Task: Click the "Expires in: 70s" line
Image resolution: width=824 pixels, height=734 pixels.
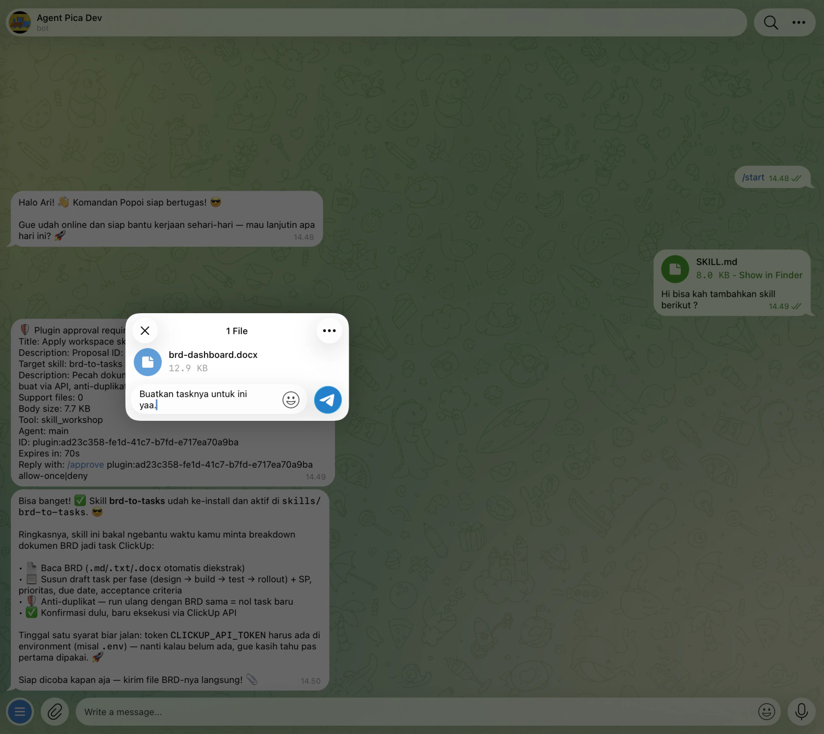Action: [x=49, y=453]
